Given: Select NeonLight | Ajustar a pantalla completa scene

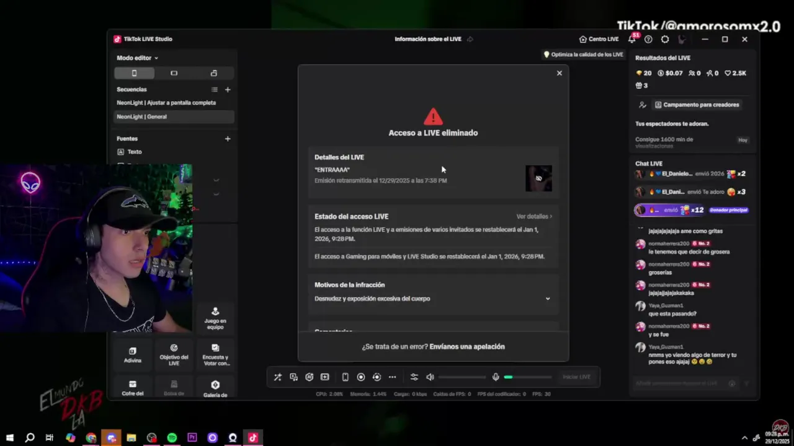Looking at the screenshot, I should (x=174, y=103).
